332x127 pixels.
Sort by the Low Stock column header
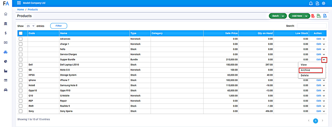291,33
